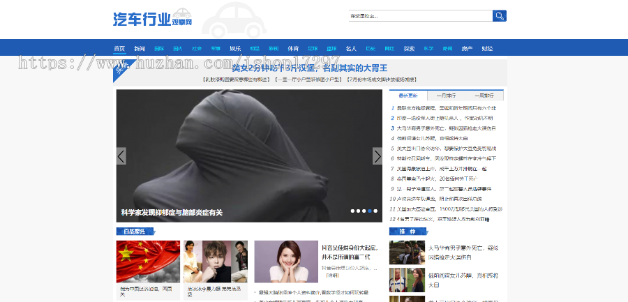Screen dimensions: 628x302
Task: Open ranked news item number 4
Action: point(431,138)
